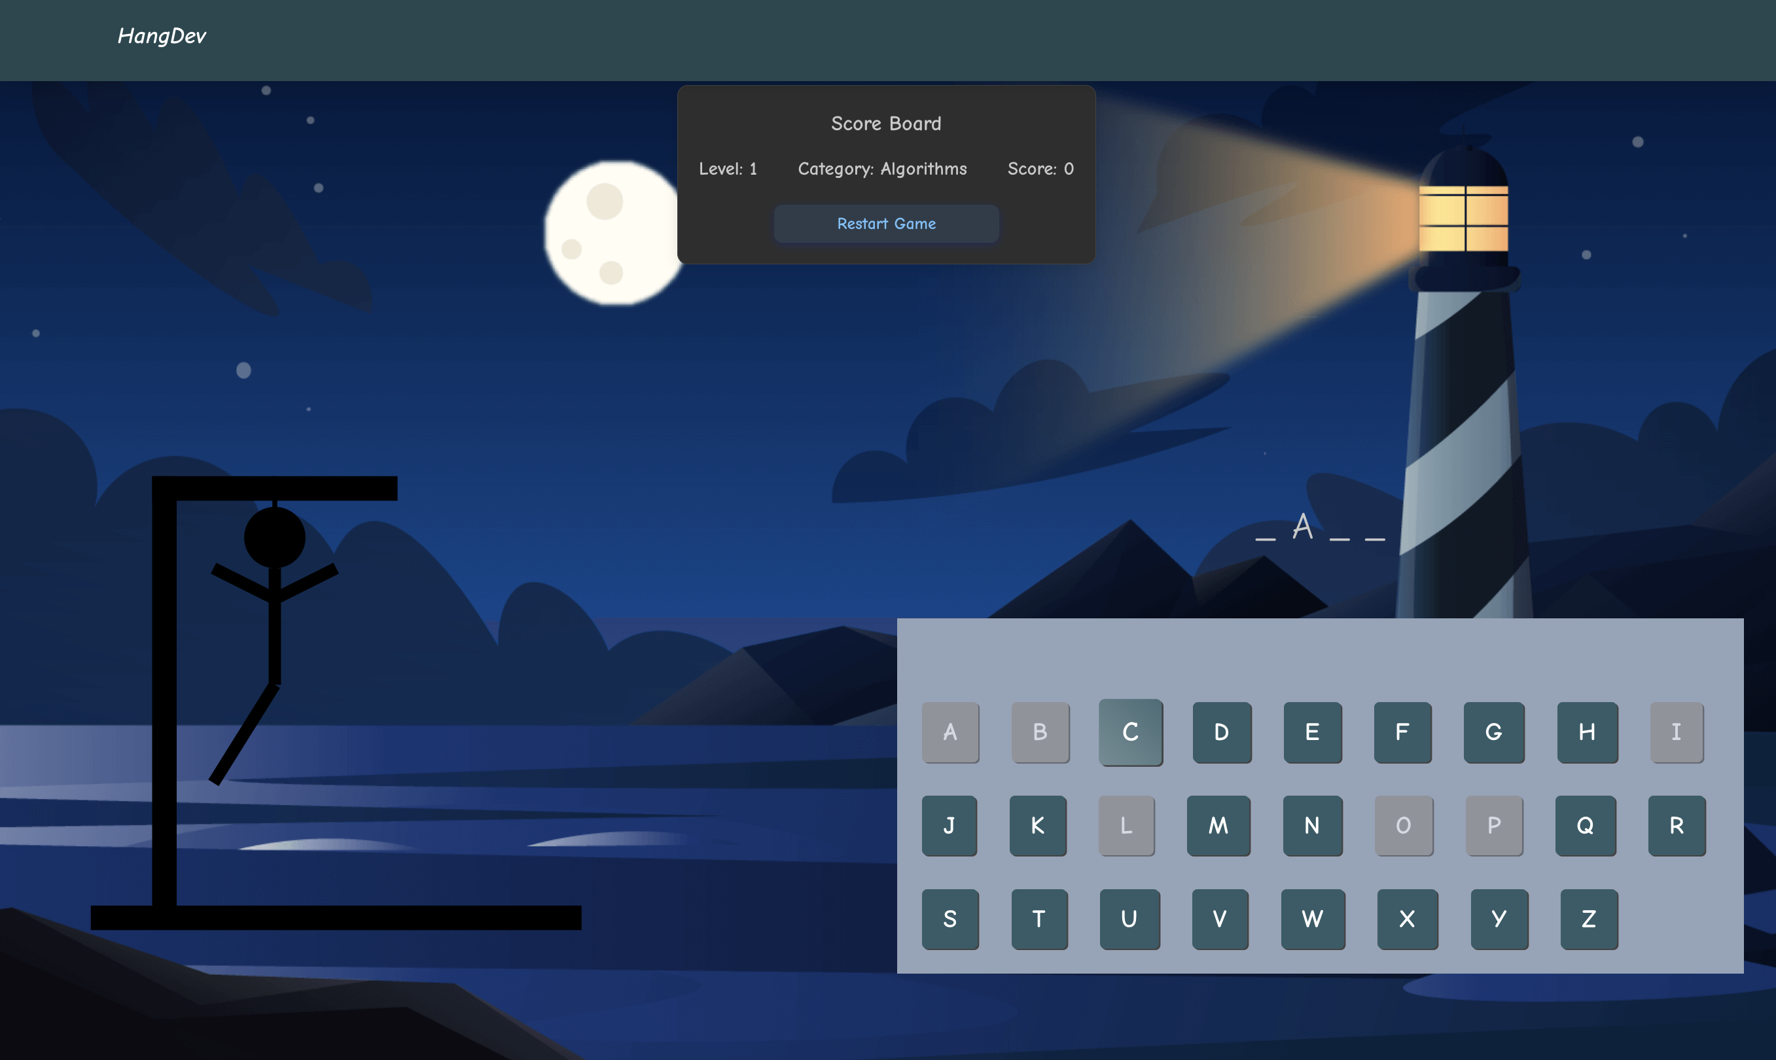Click the Restart Game button
Image resolution: width=1776 pixels, height=1060 pixels.
886,224
